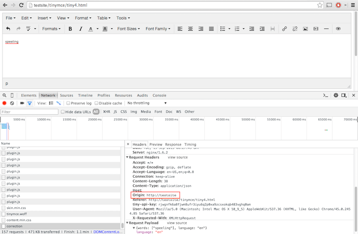Click view source next to Request Payload

pos(177,223)
